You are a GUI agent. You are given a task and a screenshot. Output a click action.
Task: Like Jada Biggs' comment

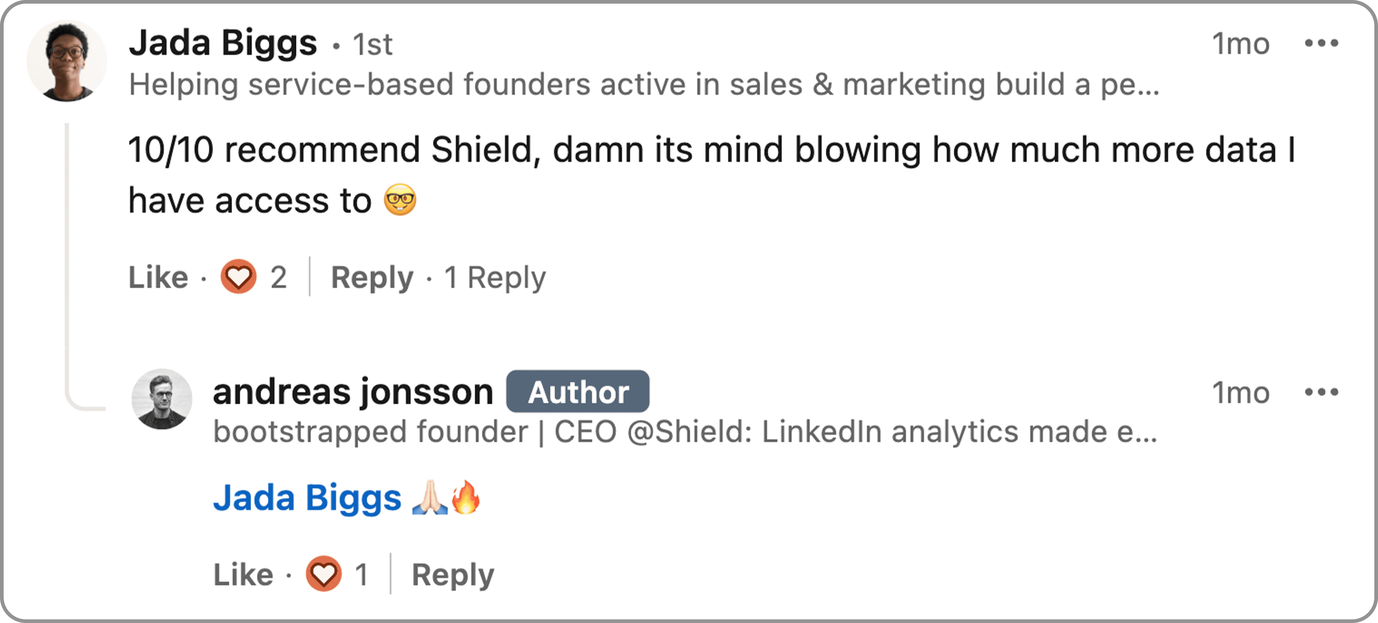[x=159, y=277]
